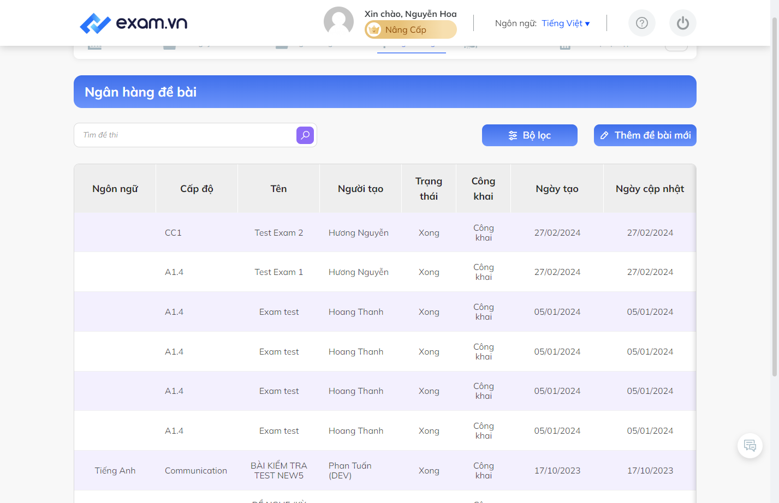
Task: Click the page vertical scrollbar
Action: click(x=775, y=196)
